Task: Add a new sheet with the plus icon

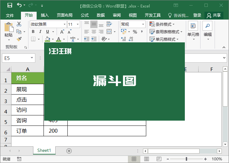Action: point(69,151)
